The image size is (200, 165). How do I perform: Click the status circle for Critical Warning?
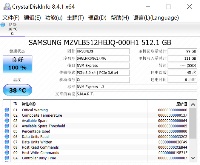click(7, 110)
